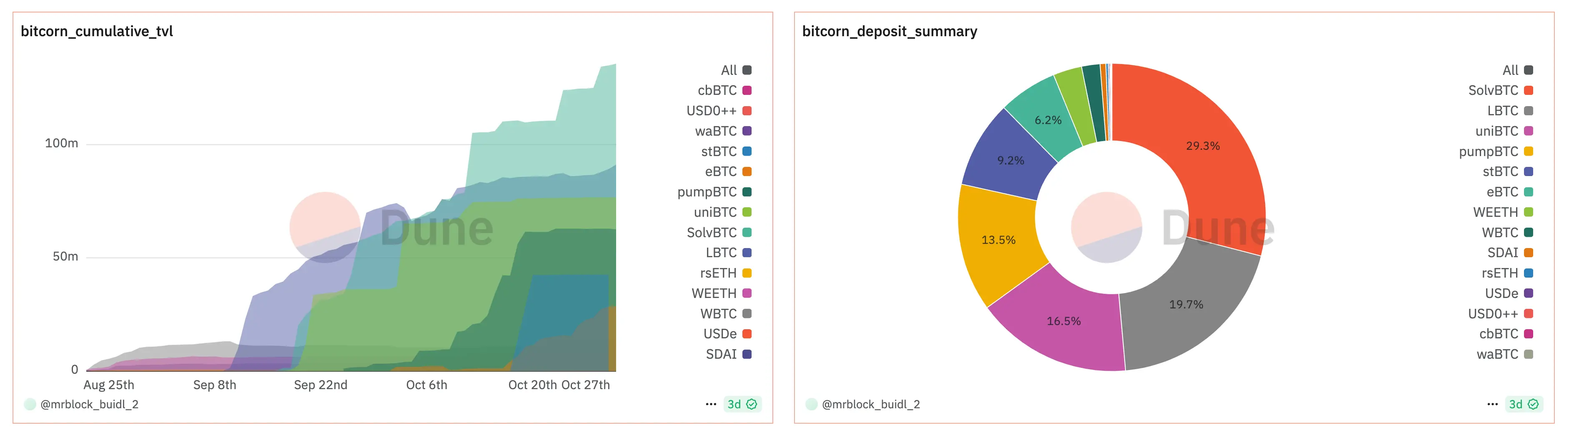Toggle the SolvBTC slice in the pie legend
Image resolution: width=1569 pixels, height=432 pixels.
tap(1499, 91)
